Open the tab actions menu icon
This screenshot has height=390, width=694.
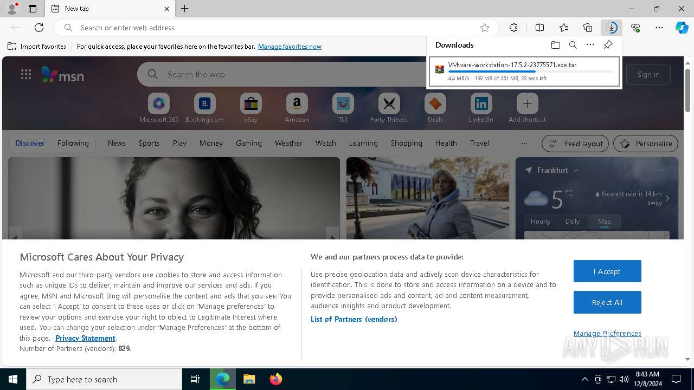point(33,9)
